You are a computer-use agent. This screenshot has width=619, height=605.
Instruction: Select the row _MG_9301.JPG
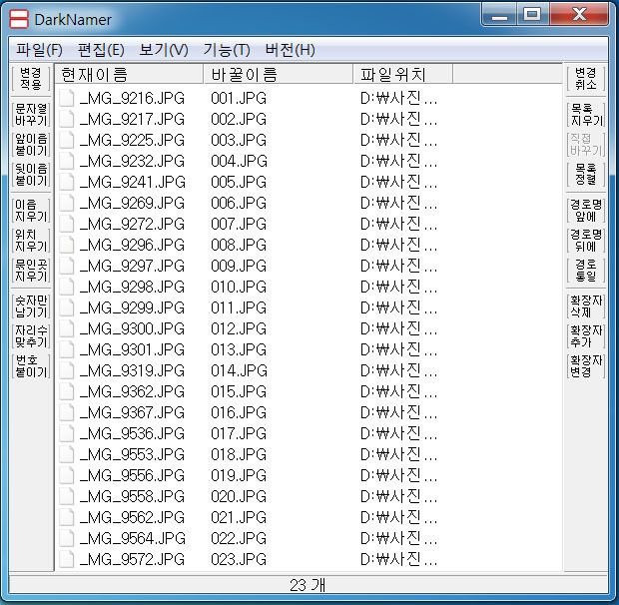(255, 349)
